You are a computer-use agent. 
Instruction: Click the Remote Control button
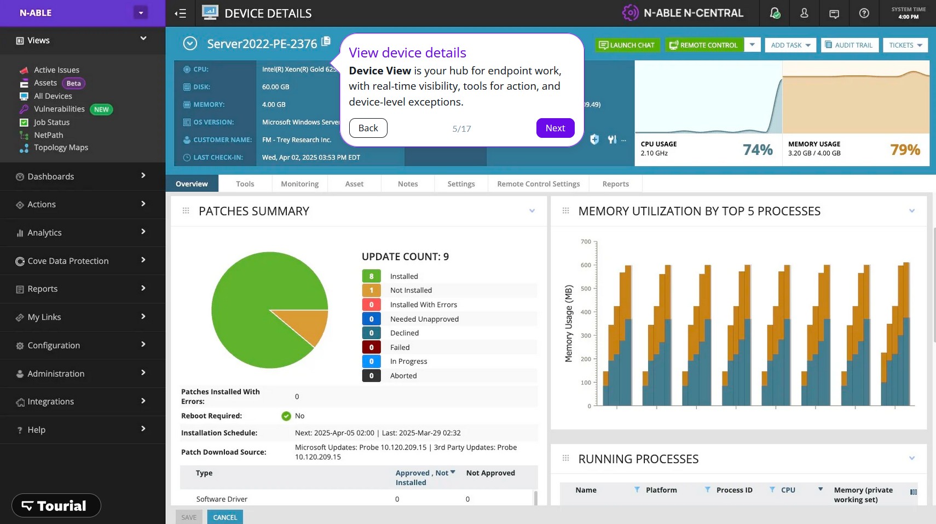[x=704, y=45]
